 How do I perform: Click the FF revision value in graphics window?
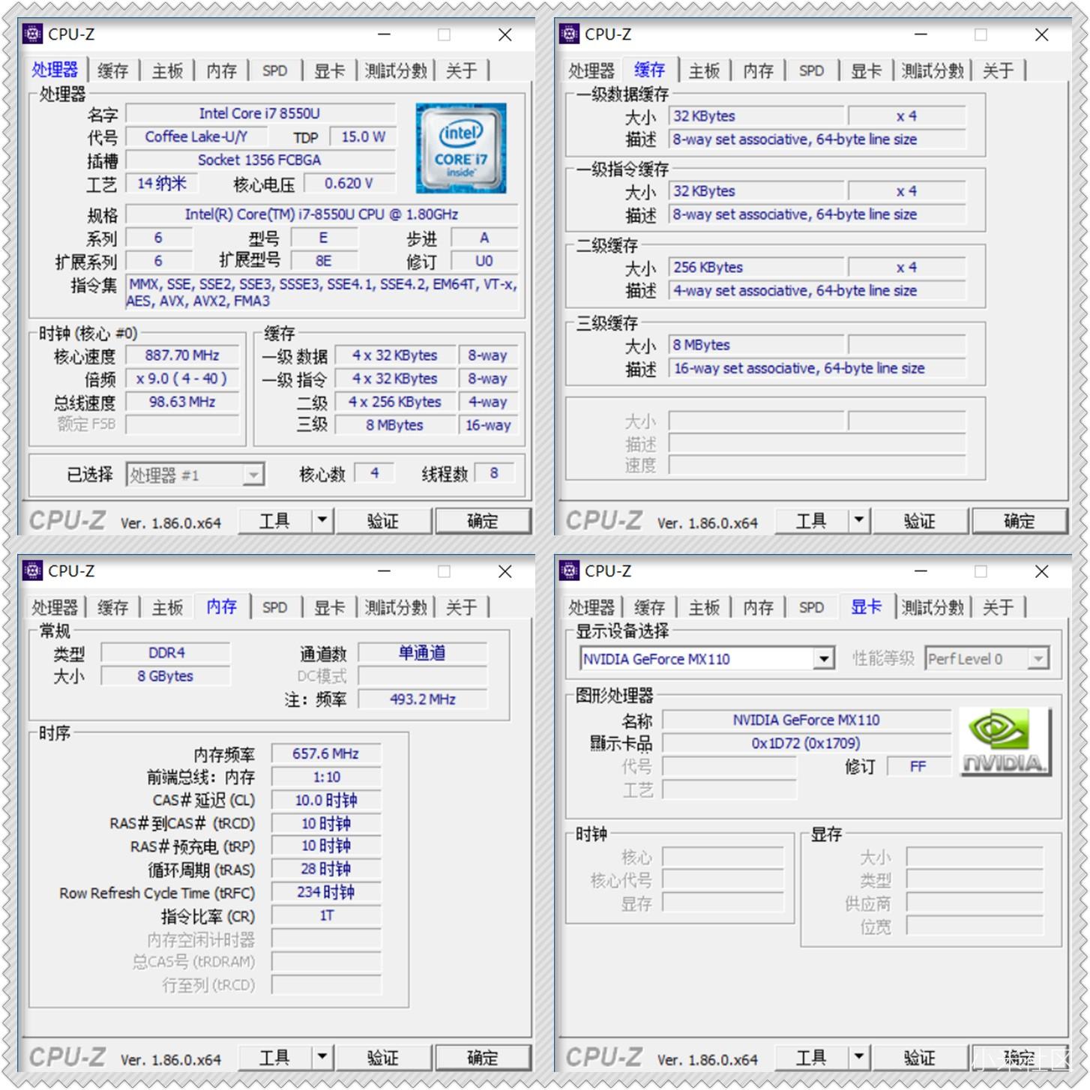tap(918, 766)
